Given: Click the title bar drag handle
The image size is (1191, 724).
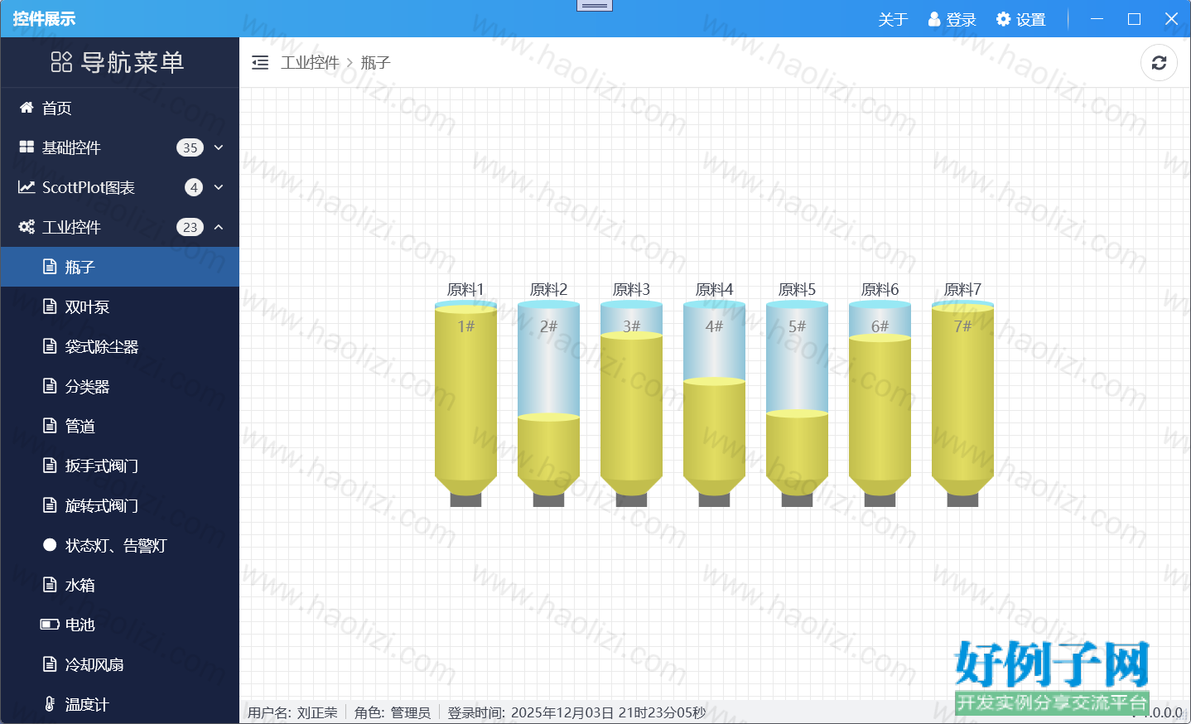Looking at the screenshot, I should [x=594, y=5].
